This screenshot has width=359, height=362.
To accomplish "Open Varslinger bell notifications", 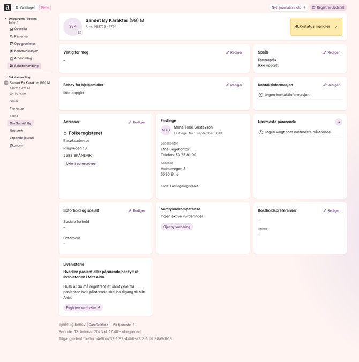I will 25,7.
